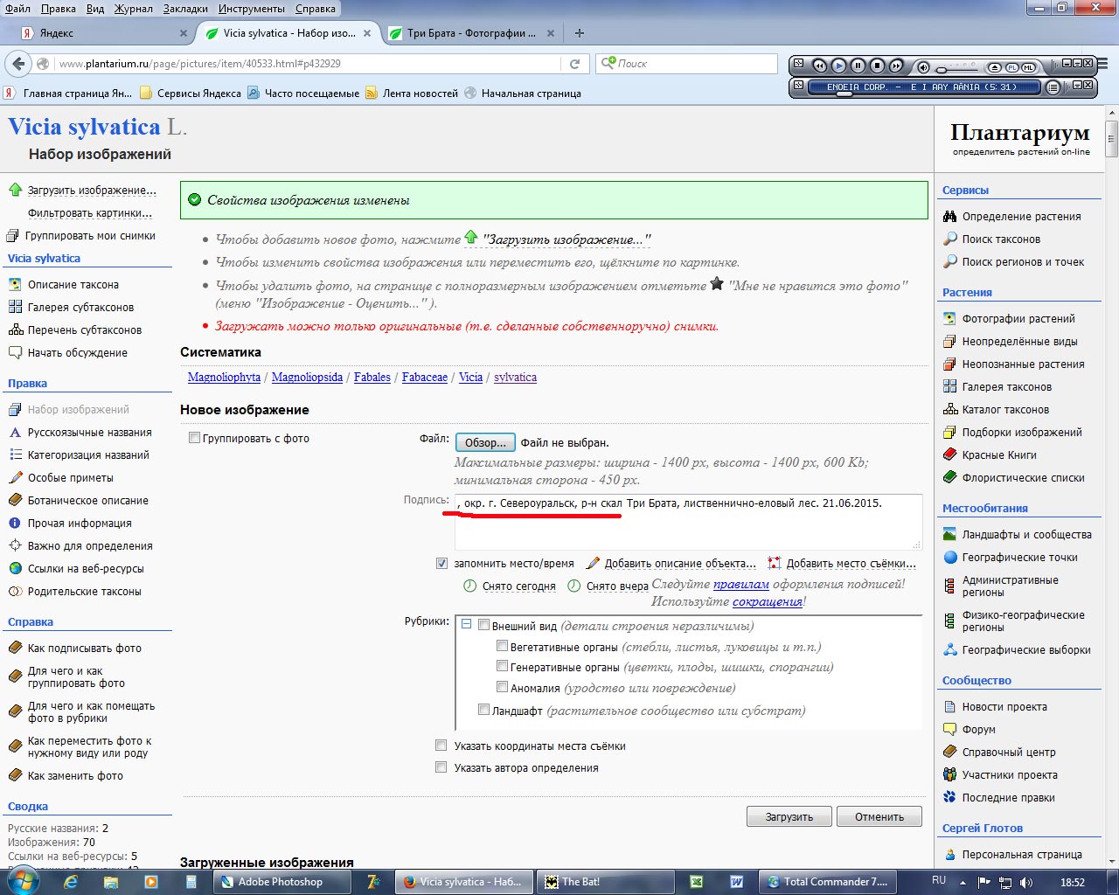Click in the 'Подпись' caption text field
Image resolution: width=1119 pixels, height=895 pixels.
pos(688,522)
